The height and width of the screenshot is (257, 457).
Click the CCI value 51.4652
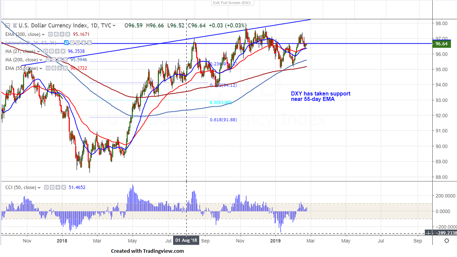click(77, 187)
